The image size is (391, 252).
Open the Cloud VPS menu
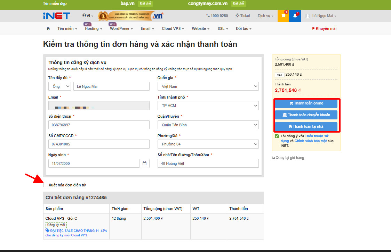[173, 28]
